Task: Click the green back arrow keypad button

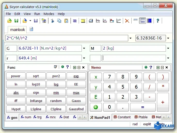Action: click(x=96, y=107)
